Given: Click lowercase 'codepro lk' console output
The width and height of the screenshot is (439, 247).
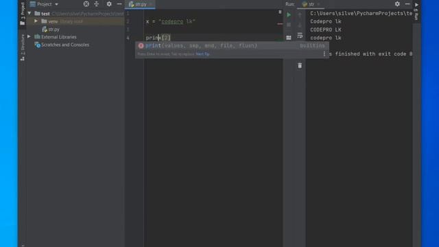Looking at the screenshot, I should click(326, 38).
